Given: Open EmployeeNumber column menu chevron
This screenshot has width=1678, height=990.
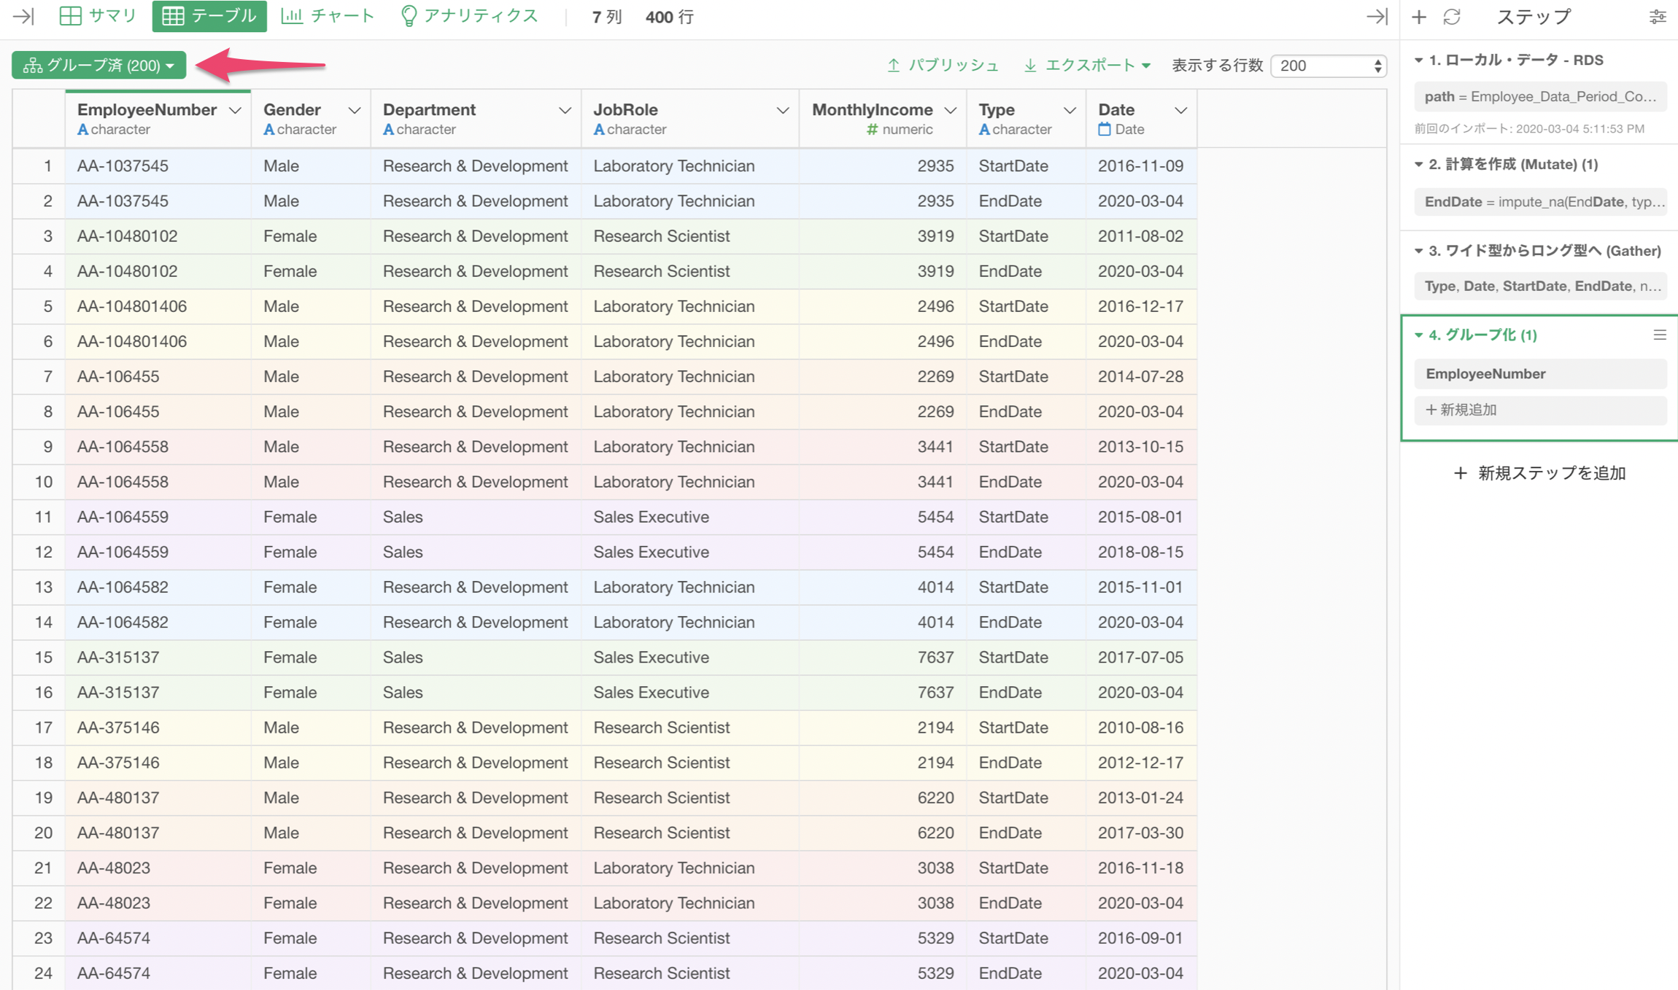Looking at the screenshot, I should [235, 111].
